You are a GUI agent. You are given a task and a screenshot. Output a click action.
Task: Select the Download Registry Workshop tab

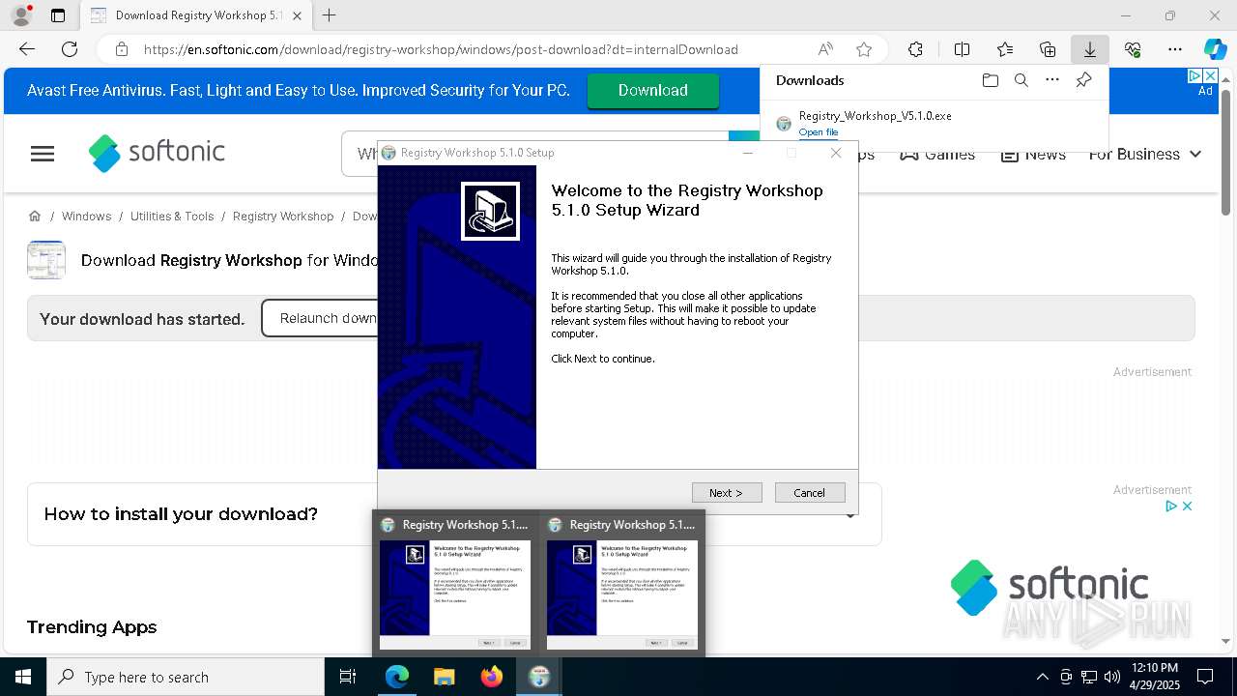196,15
